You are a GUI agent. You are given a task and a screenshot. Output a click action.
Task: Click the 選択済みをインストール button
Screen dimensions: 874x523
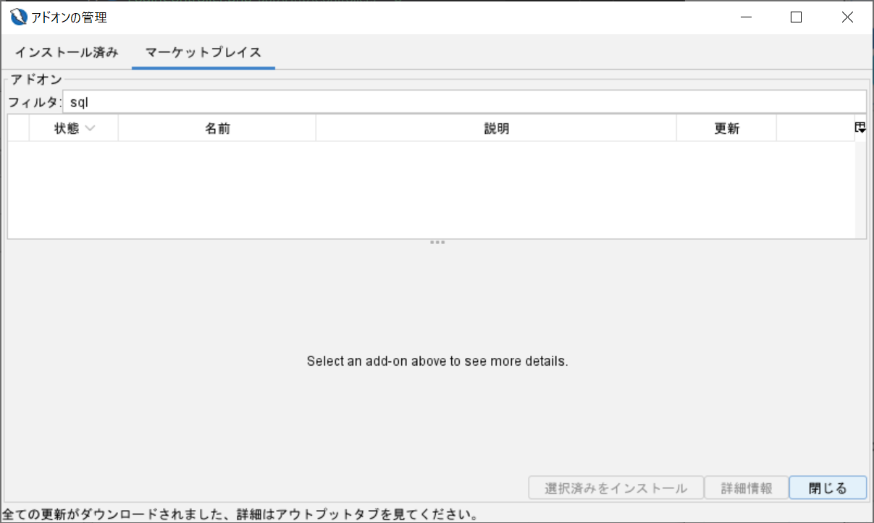[616, 488]
